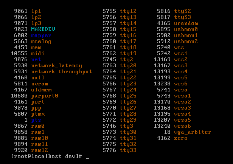Image resolution: width=233 pixels, height=164 pixels.
Task: Click the MAKEDEV entry in cyan
Action: (x=43, y=29)
